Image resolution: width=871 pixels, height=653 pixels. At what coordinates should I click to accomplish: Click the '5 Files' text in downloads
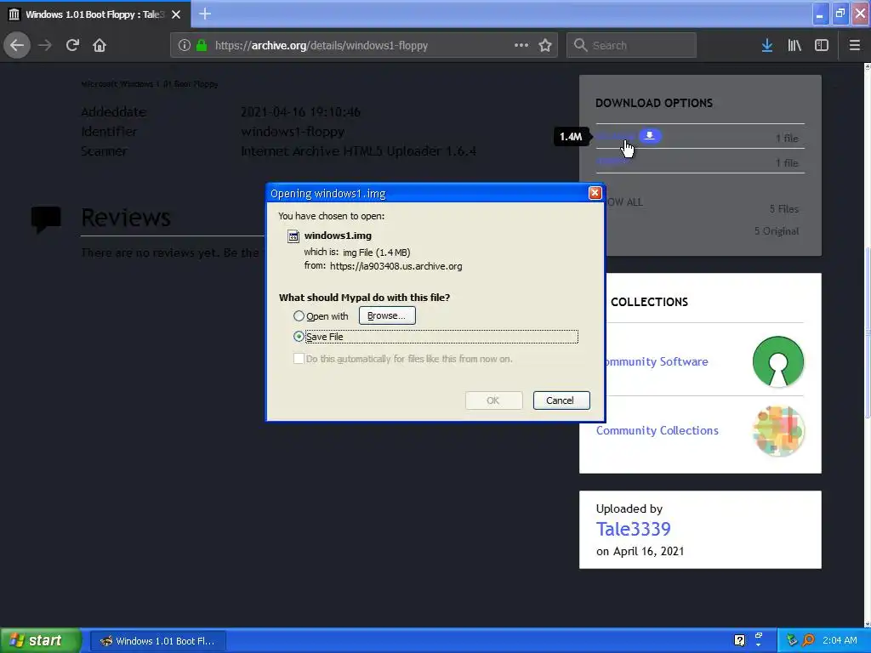pos(783,209)
